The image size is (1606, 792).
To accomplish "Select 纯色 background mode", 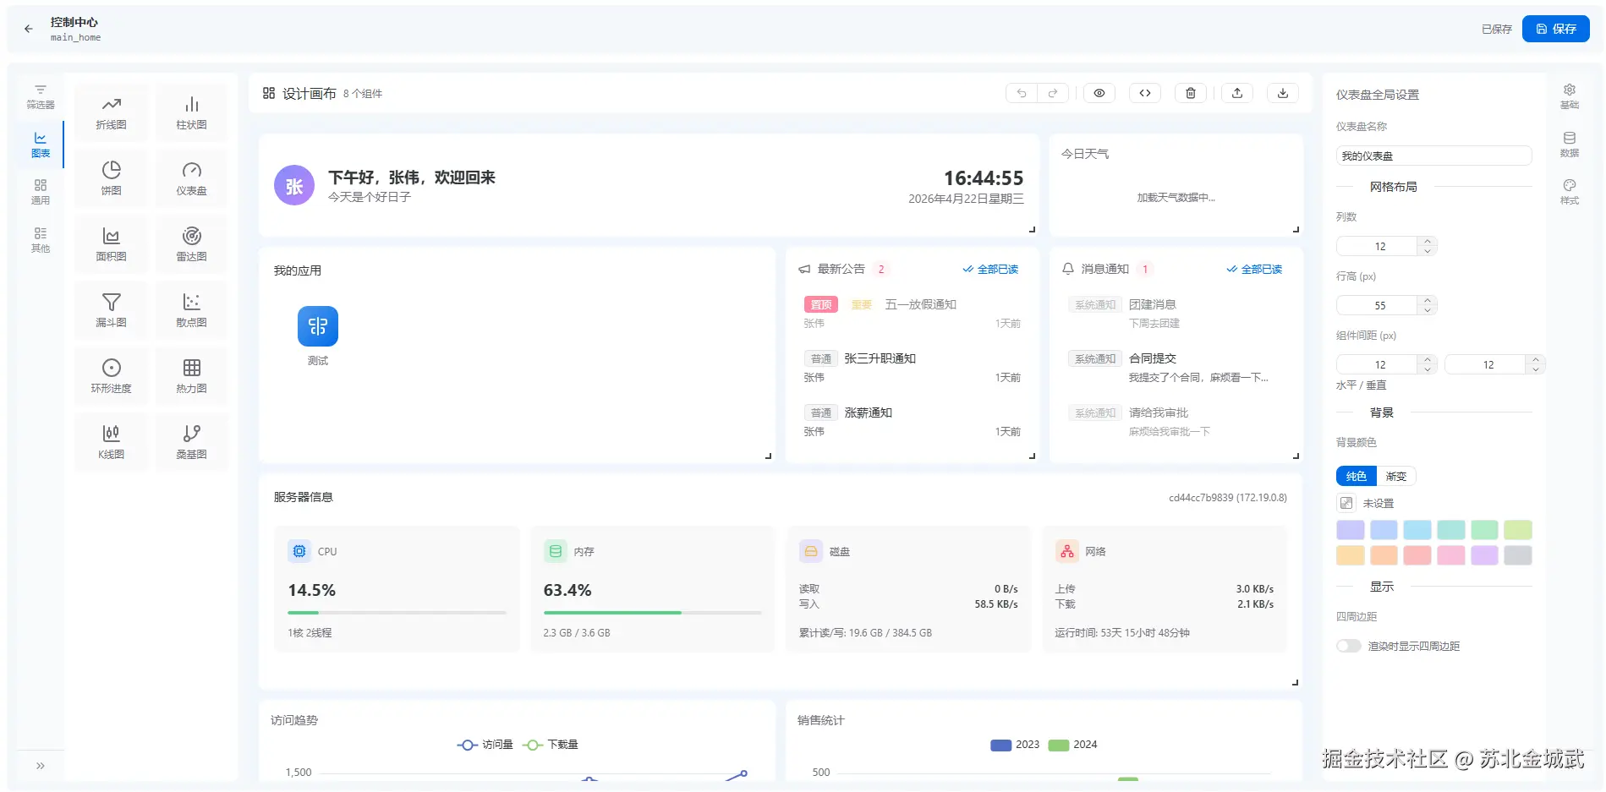I will coord(1357,476).
